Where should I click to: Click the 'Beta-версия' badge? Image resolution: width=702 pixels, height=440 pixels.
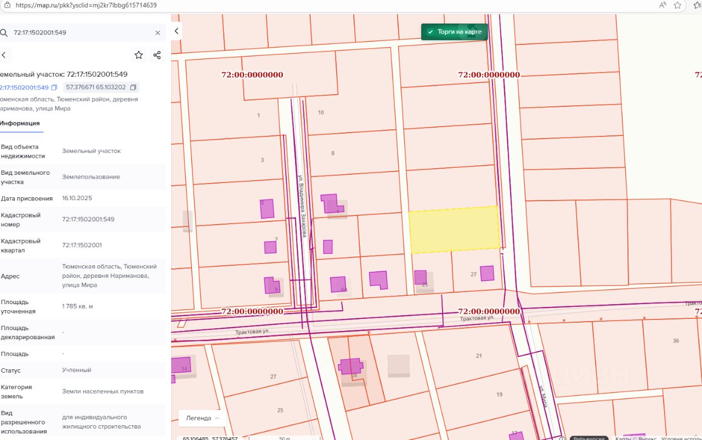click(589, 438)
